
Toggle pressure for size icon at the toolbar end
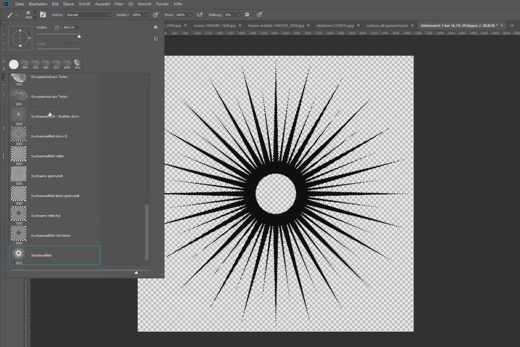click(x=259, y=15)
